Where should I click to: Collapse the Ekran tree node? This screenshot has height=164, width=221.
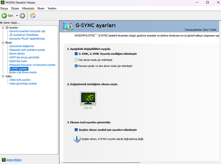coord(3,43)
